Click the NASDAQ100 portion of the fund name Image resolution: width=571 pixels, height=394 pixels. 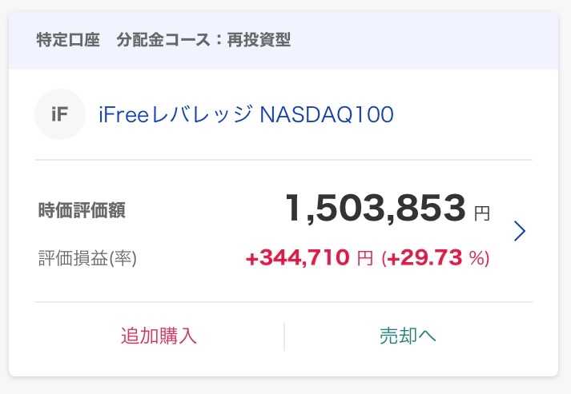[327, 114]
